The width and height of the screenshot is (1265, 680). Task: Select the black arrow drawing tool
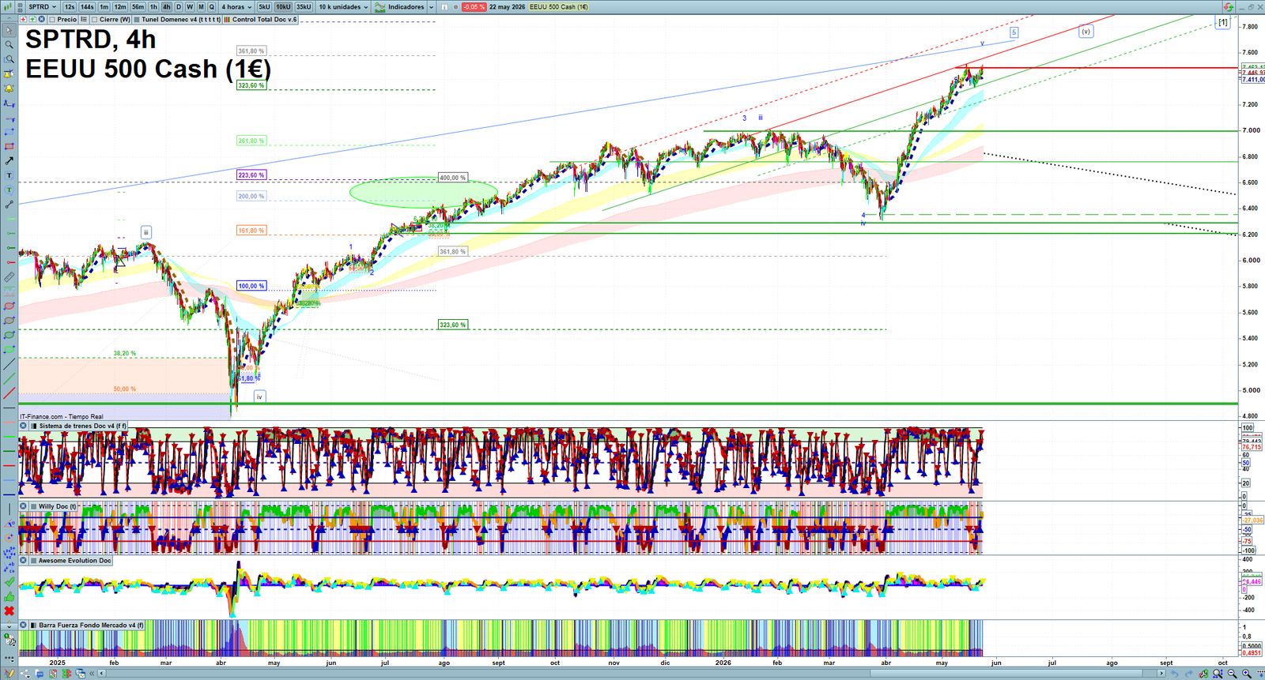click(x=9, y=160)
